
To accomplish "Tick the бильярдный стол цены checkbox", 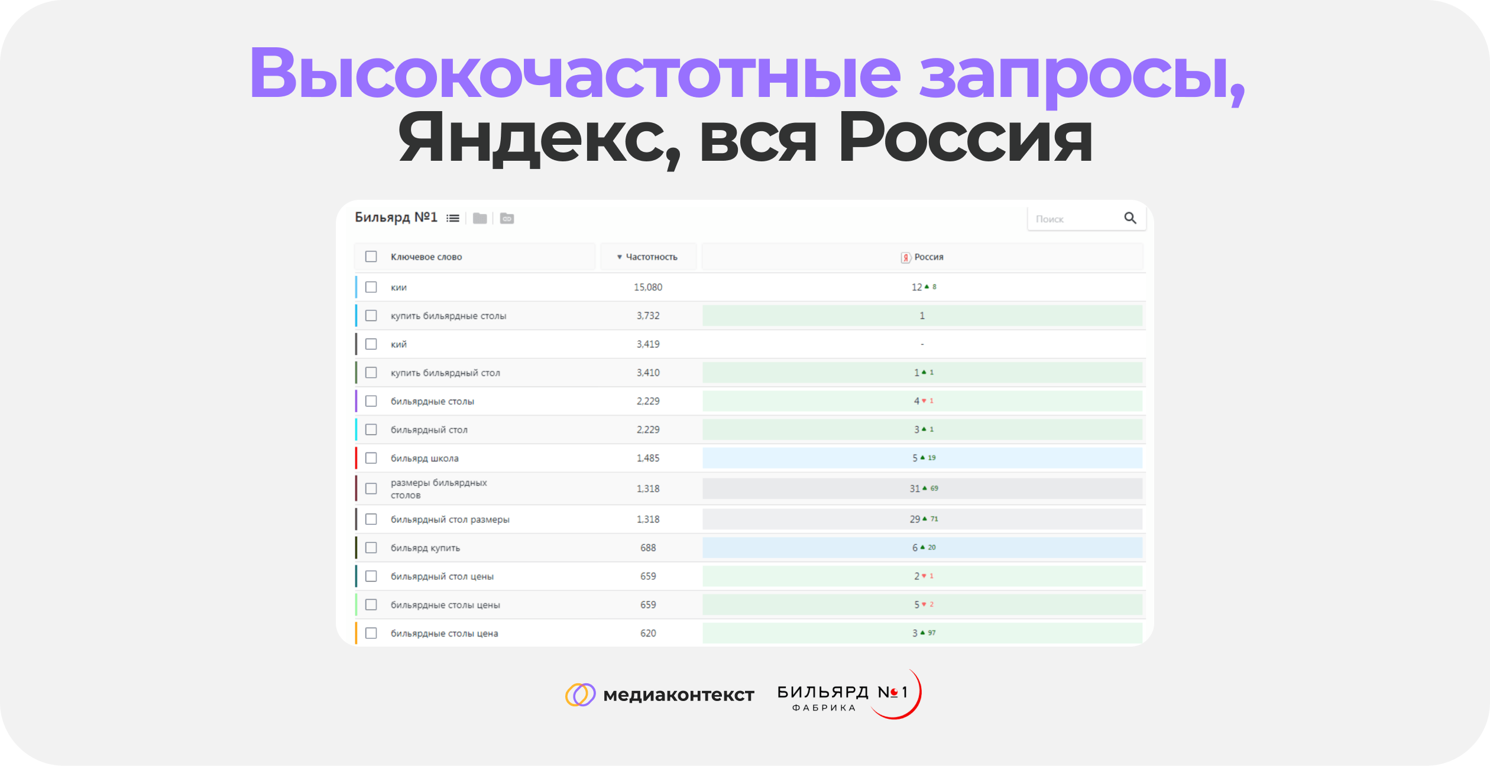I will pos(371,576).
